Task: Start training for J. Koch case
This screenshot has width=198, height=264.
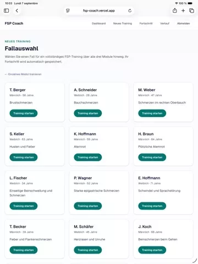Action: coord(152,250)
